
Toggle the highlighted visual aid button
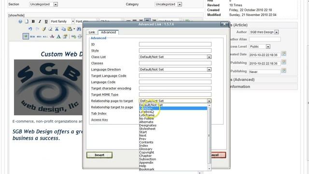pos(26,36)
